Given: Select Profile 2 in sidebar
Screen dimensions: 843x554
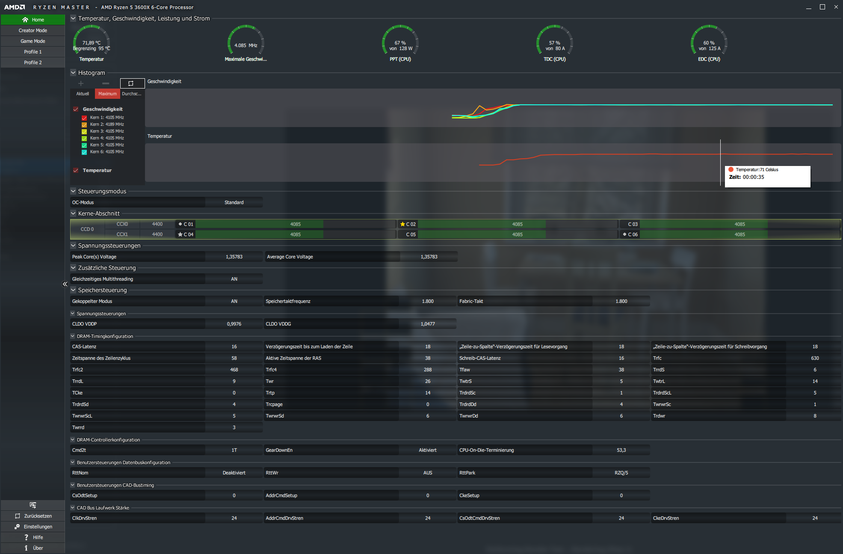Looking at the screenshot, I should click(33, 62).
